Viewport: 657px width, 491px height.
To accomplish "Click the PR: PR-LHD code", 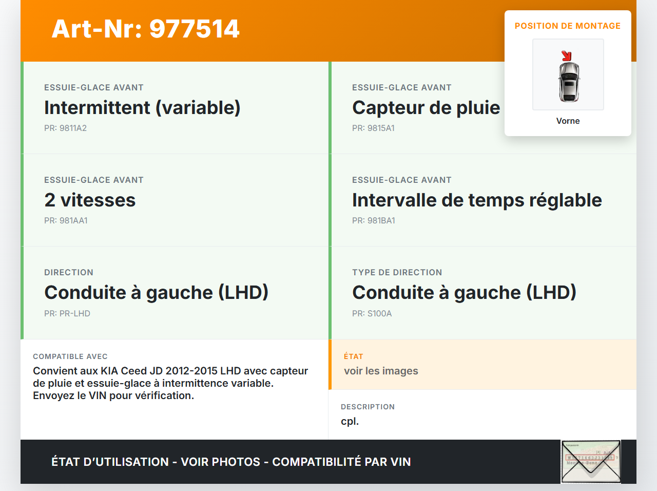I will 67,313.
